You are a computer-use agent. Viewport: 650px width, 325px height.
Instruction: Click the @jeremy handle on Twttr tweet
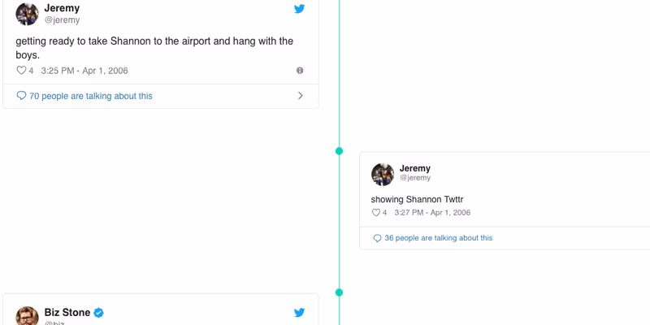point(415,178)
